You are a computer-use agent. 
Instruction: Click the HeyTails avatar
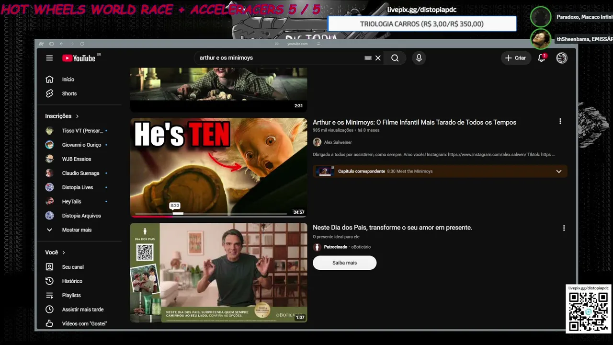49,201
